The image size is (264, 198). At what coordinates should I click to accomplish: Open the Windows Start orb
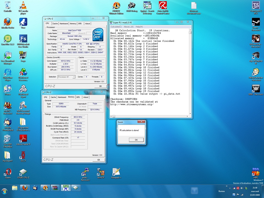pyautogui.click(x=5, y=191)
